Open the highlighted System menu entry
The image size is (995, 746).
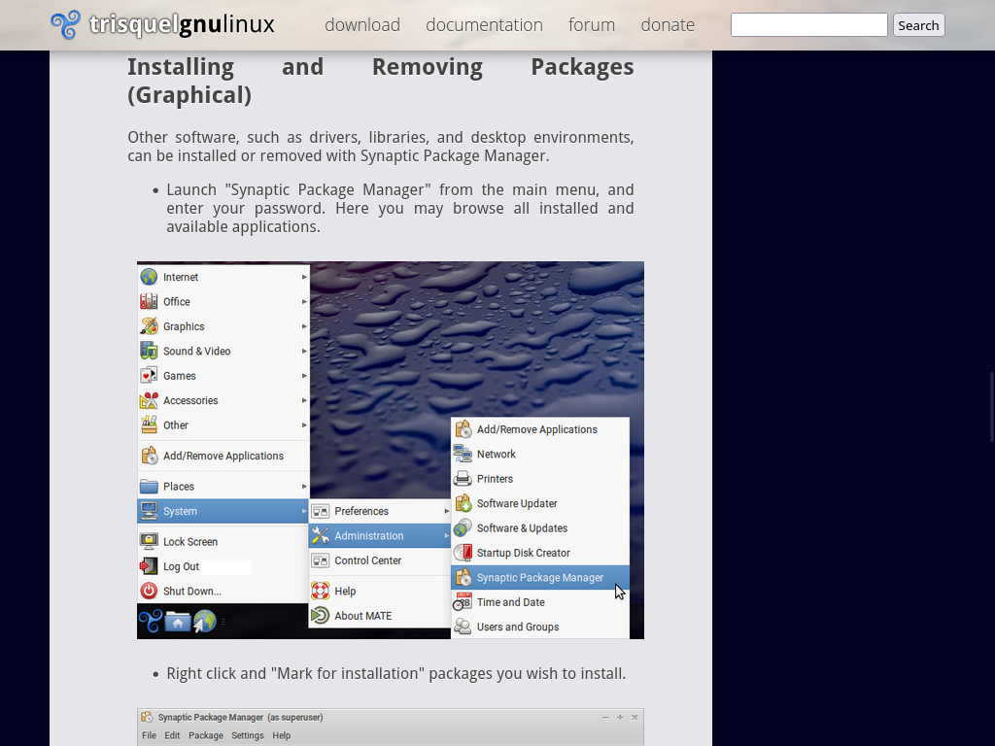tap(223, 511)
